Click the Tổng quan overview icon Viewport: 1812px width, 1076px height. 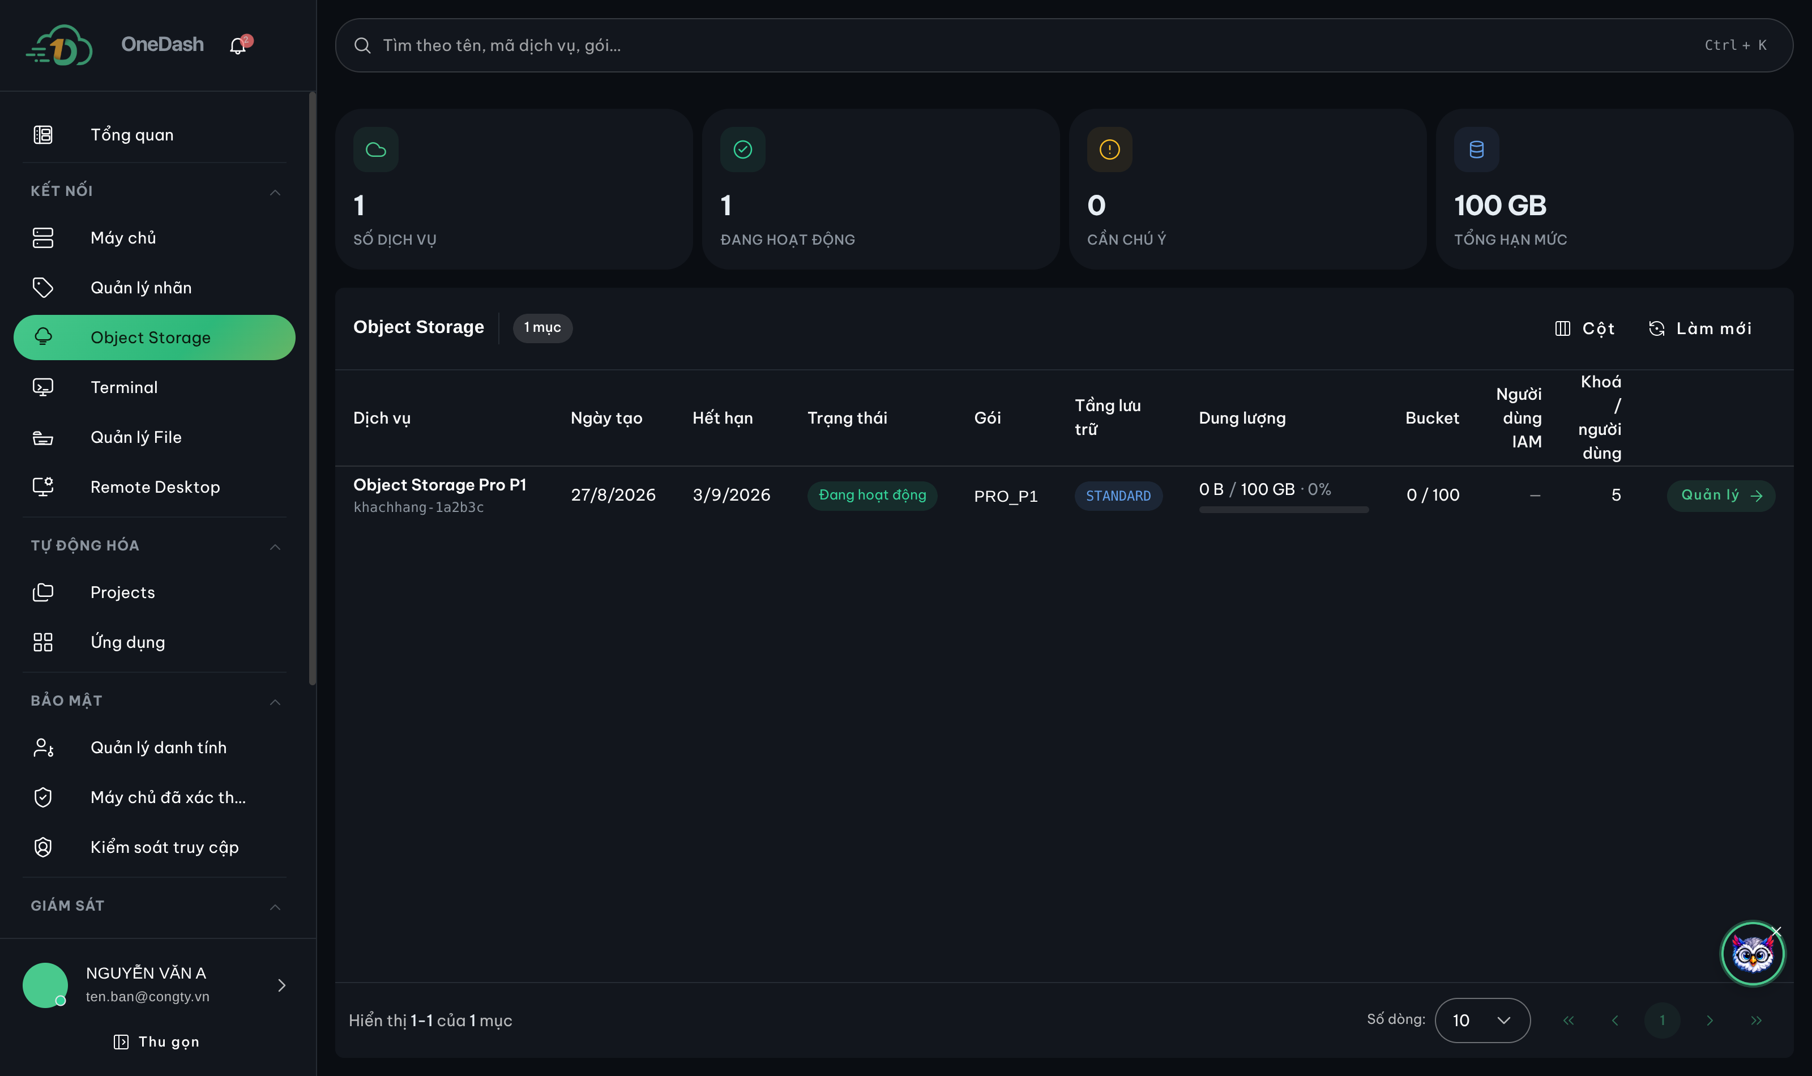[43, 135]
